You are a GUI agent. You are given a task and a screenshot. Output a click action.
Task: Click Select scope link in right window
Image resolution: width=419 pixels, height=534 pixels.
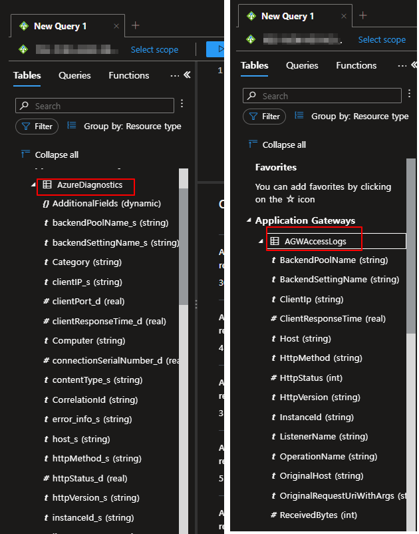(382, 40)
